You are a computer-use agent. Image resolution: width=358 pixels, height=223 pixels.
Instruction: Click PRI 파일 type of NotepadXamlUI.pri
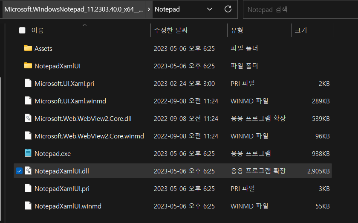243,188
